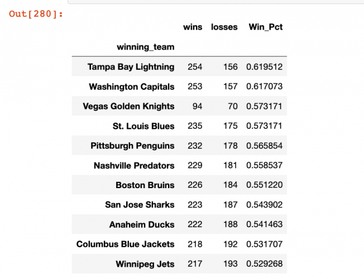The image size is (364, 279).
Task: Click the Columbus Blue Jackets row label
Action: tap(125, 245)
